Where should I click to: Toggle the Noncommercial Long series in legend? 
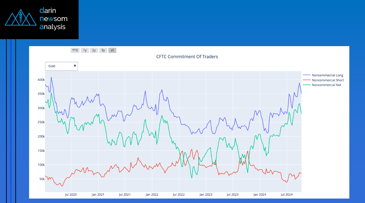pos(327,75)
